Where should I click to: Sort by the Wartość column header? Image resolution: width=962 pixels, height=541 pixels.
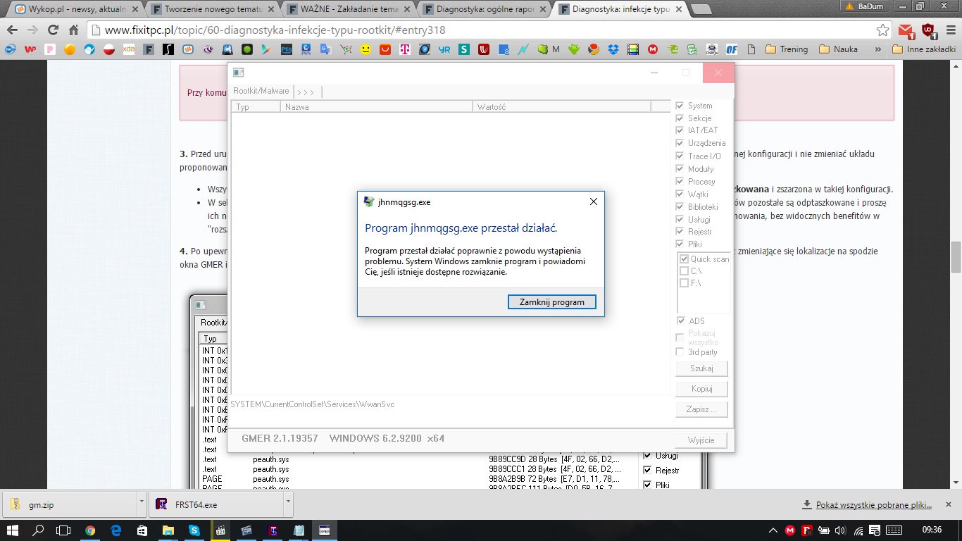561,107
